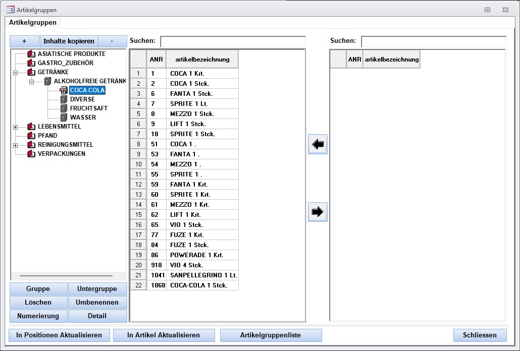Click the right arrow transfer button
This screenshot has height=351, width=520.
(318, 212)
